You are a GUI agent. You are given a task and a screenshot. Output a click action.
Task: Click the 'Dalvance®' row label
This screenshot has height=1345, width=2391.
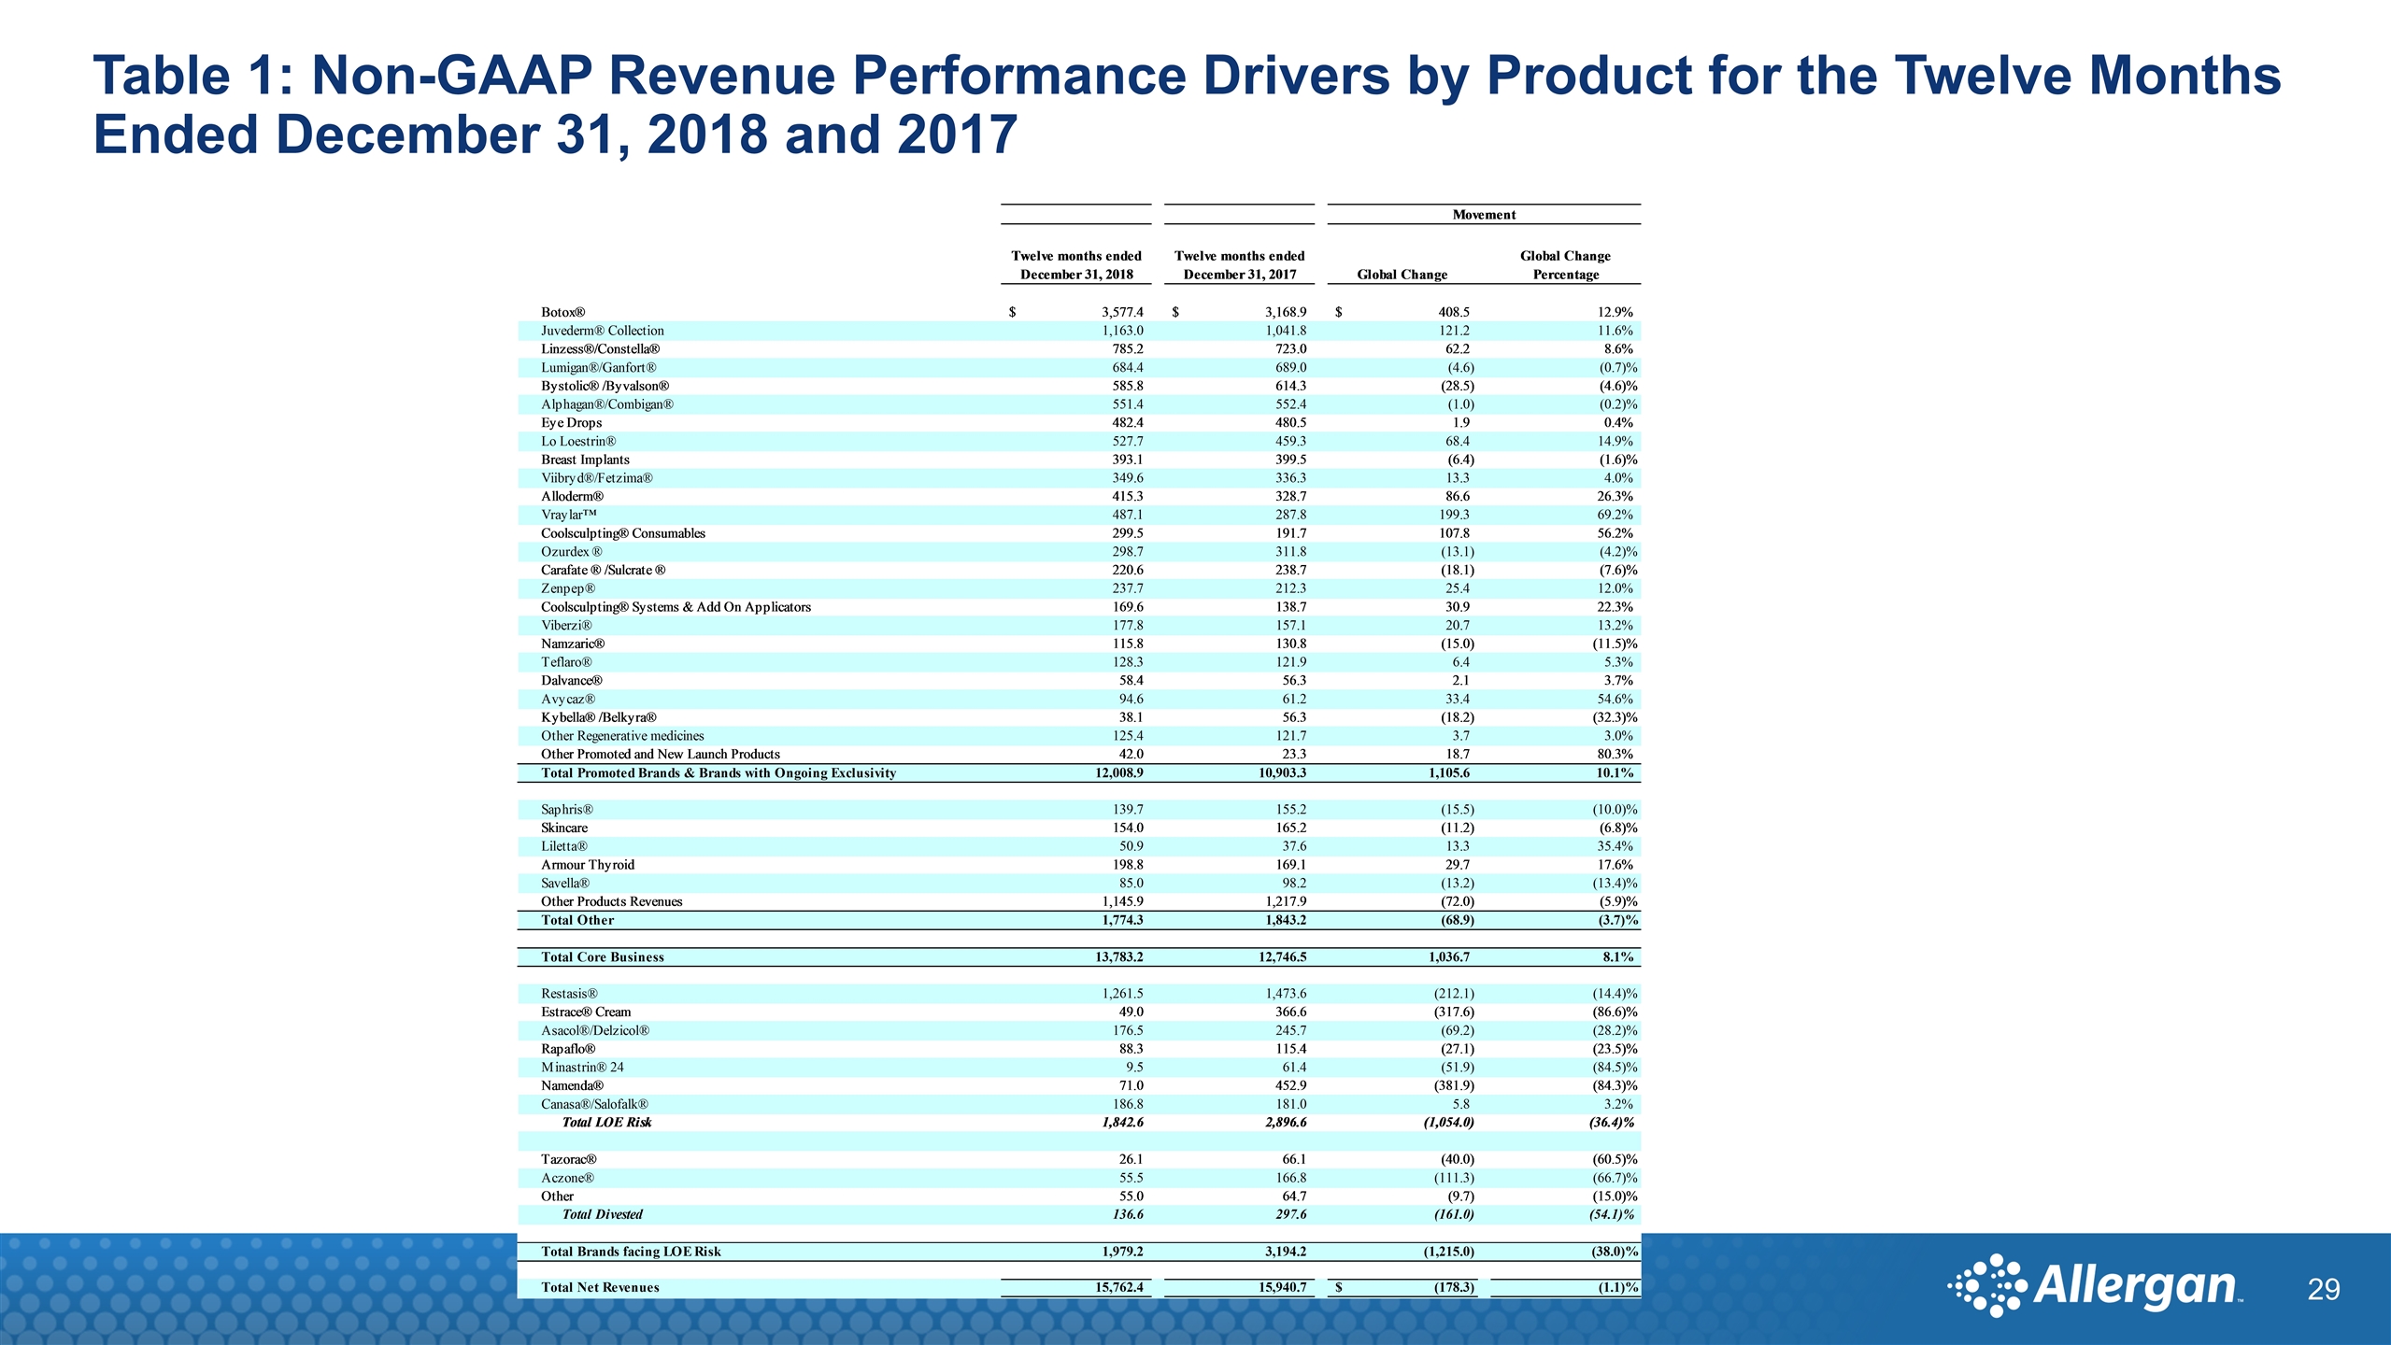[x=572, y=680]
